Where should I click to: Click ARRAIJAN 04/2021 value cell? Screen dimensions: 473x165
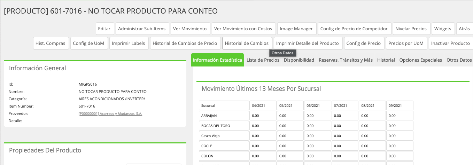[x=263, y=116]
